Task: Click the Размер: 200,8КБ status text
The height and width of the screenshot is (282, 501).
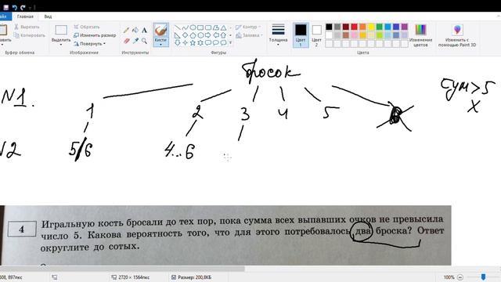Action: (194, 277)
